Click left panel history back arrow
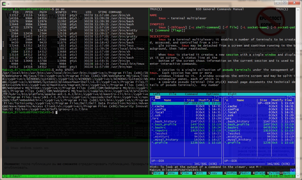 click(152, 97)
